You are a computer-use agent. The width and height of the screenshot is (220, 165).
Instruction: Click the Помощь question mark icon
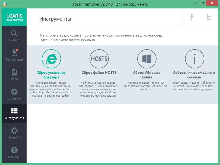click(x=14, y=150)
